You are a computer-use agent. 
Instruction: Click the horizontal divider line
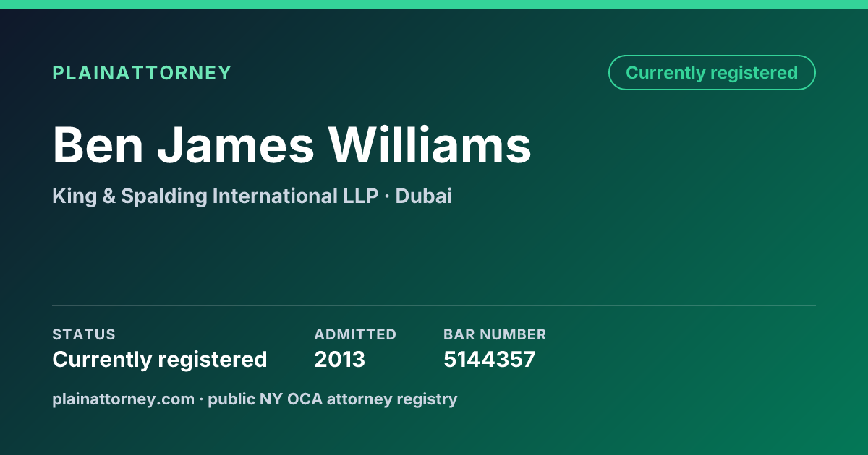[434, 305]
